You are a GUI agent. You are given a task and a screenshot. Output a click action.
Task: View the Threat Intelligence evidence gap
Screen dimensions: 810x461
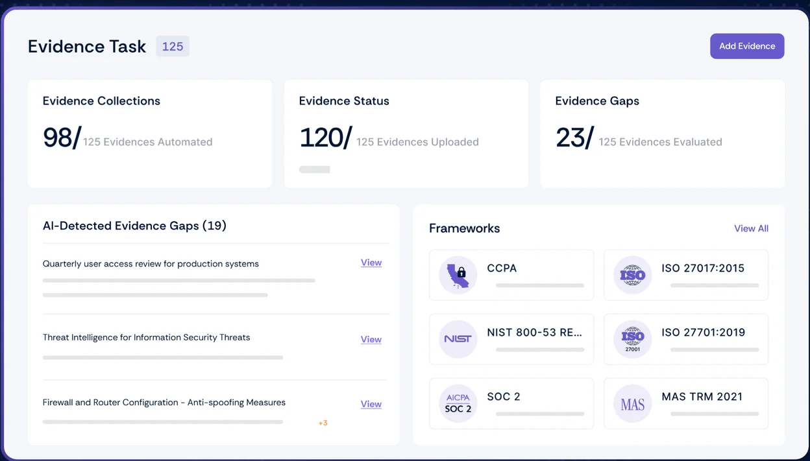pos(371,339)
